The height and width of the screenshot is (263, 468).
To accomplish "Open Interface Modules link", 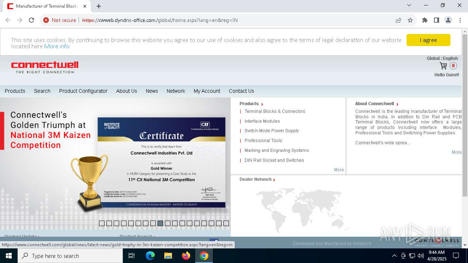I will (262, 121).
